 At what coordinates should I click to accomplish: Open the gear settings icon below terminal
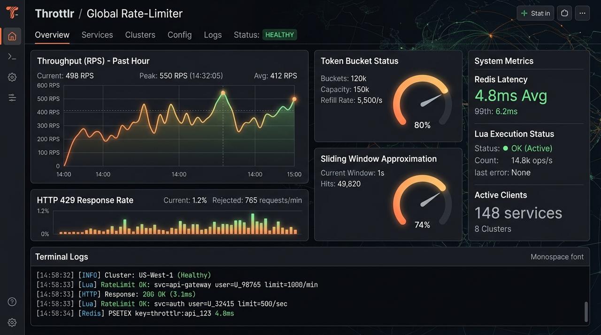tap(12, 77)
